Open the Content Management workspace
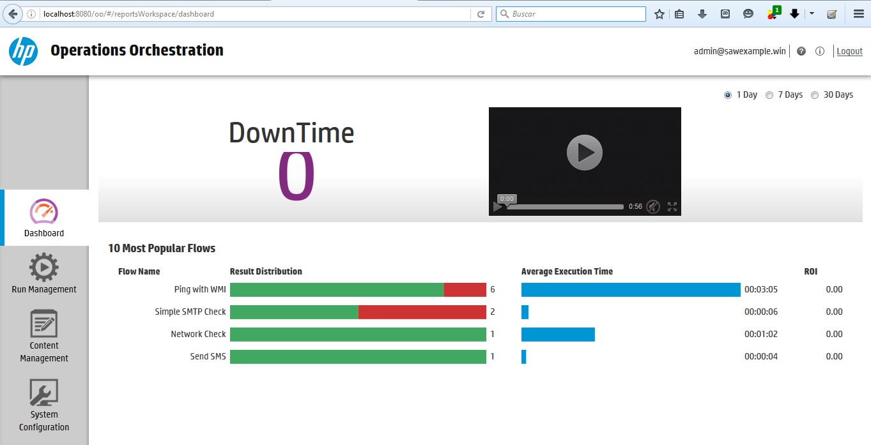Screen dimensions: 871x445 click(x=43, y=324)
